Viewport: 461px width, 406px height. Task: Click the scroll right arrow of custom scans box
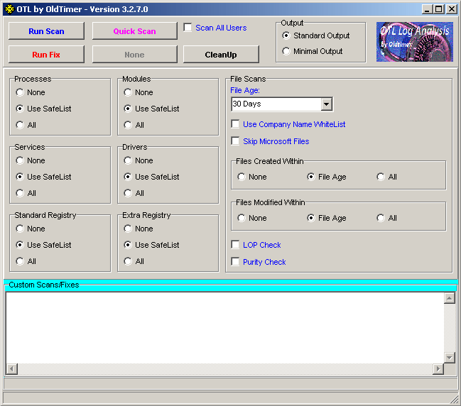(x=438, y=368)
